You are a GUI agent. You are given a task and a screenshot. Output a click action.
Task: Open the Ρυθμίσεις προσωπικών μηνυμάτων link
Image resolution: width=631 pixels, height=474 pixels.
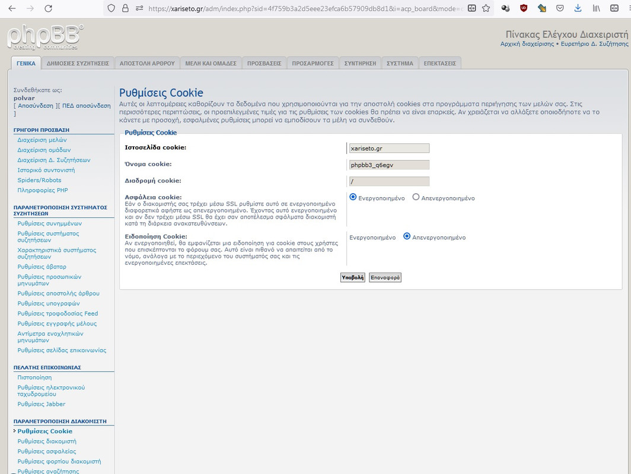pos(49,280)
